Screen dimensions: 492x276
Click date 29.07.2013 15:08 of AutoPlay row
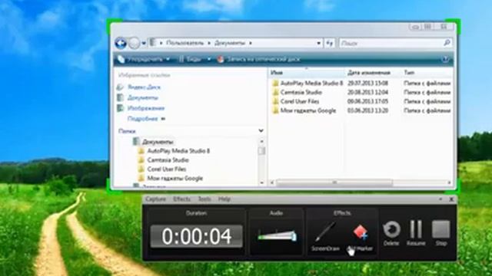(x=367, y=83)
